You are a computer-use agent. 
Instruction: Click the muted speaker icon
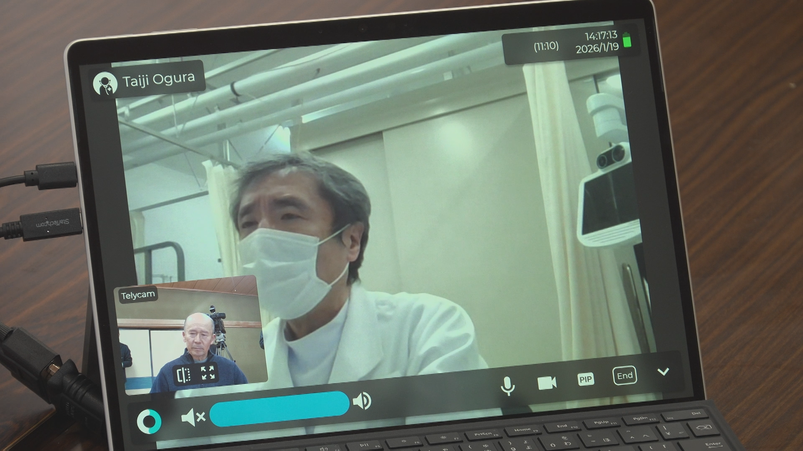(x=193, y=417)
